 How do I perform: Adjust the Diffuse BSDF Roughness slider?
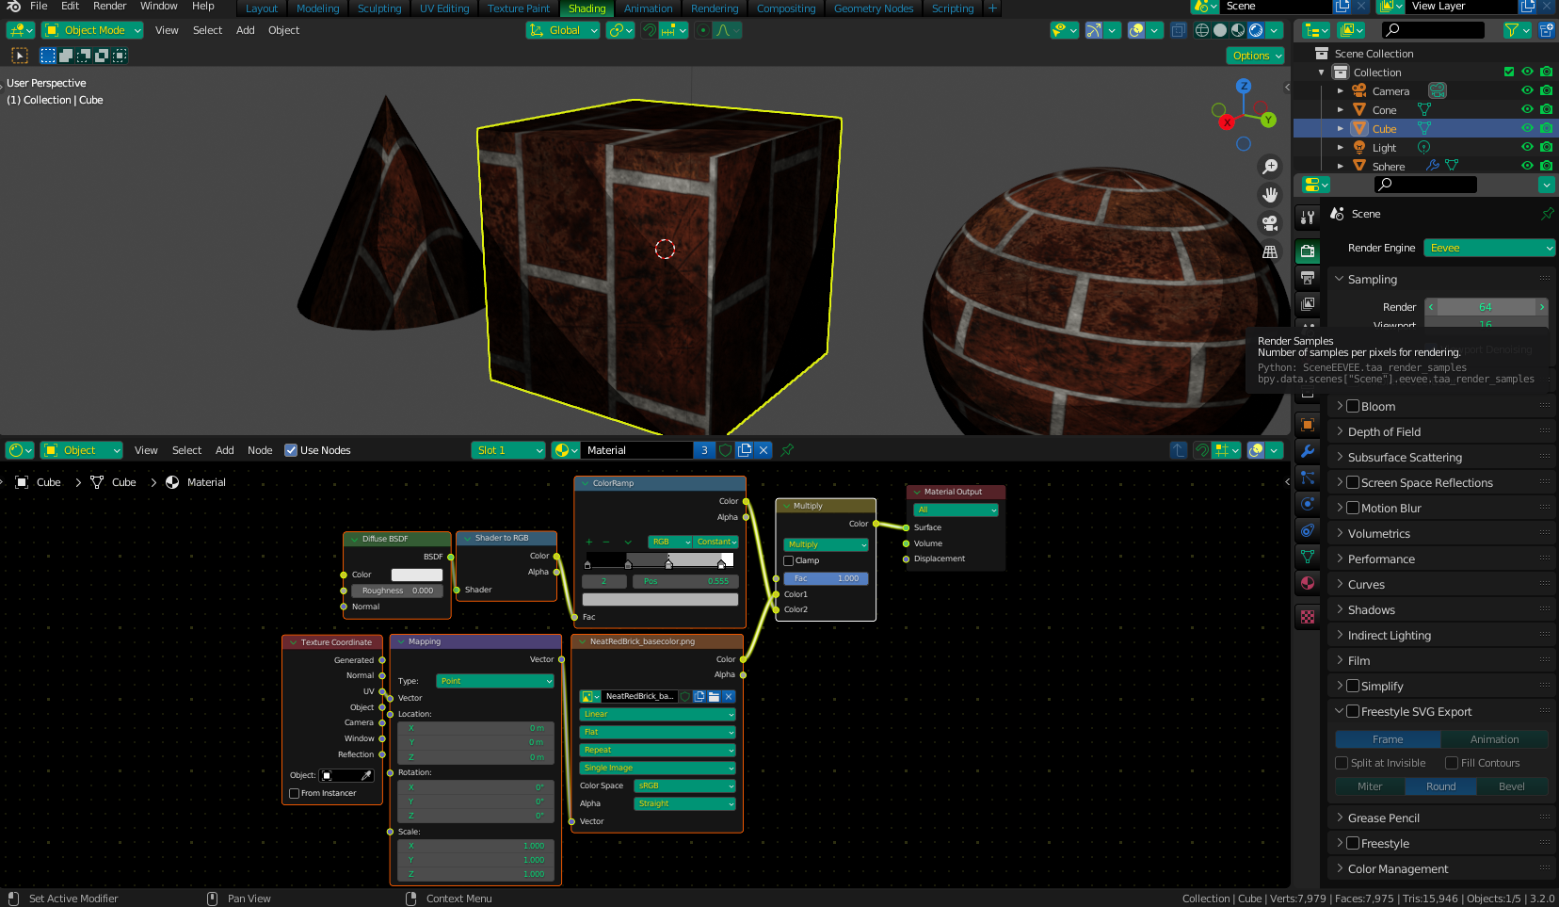396,591
